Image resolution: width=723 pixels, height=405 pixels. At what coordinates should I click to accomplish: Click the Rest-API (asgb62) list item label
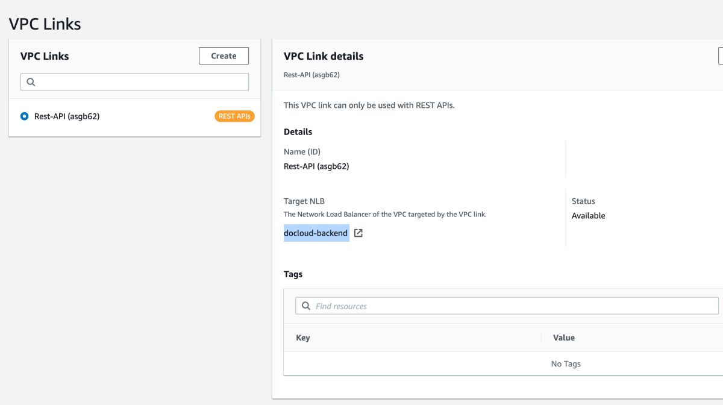[x=67, y=116]
